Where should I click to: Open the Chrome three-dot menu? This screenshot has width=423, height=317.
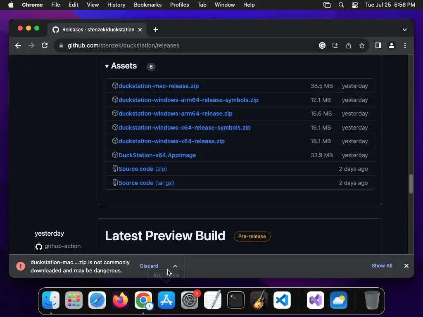point(405,45)
